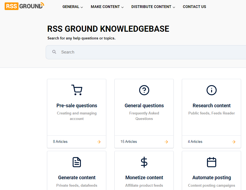This screenshot has height=190, width=246.
Task: Click 'Private feeds, datafeeds' text
Action: 77,185
